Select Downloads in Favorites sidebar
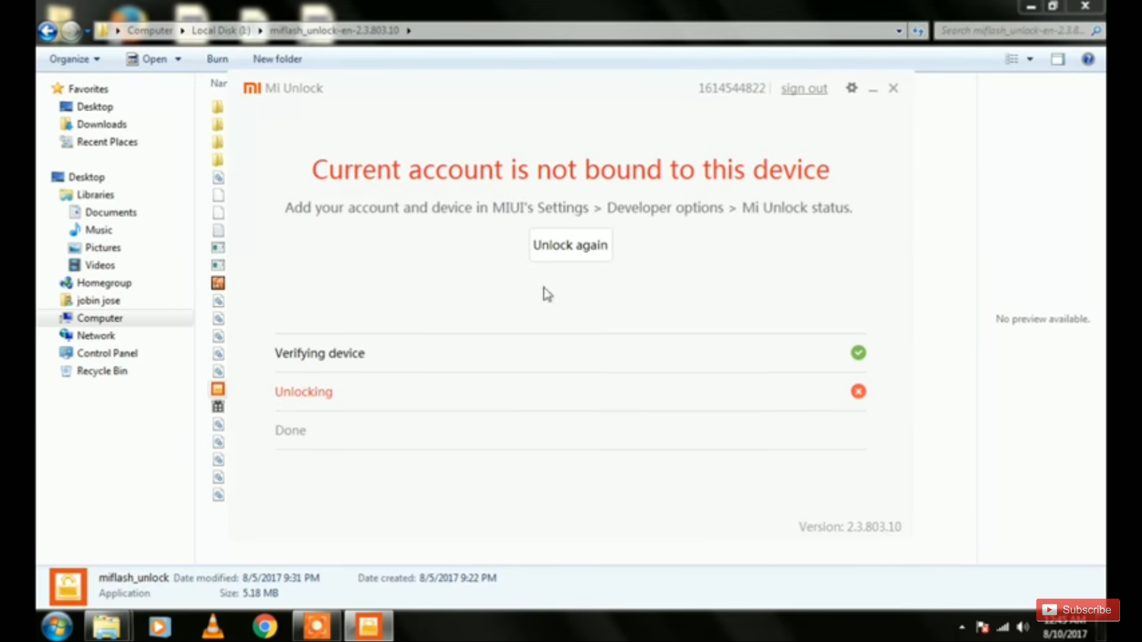This screenshot has height=642, width=1142. (x=101, y=124)
